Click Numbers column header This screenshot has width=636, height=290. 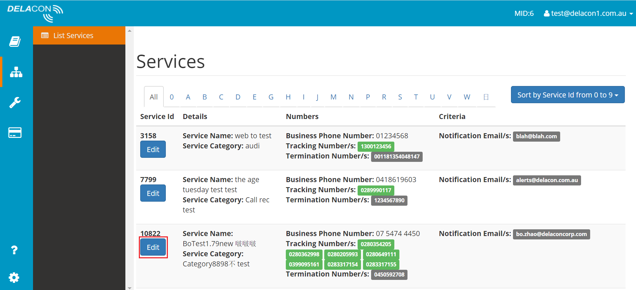[x=302, y=116]
